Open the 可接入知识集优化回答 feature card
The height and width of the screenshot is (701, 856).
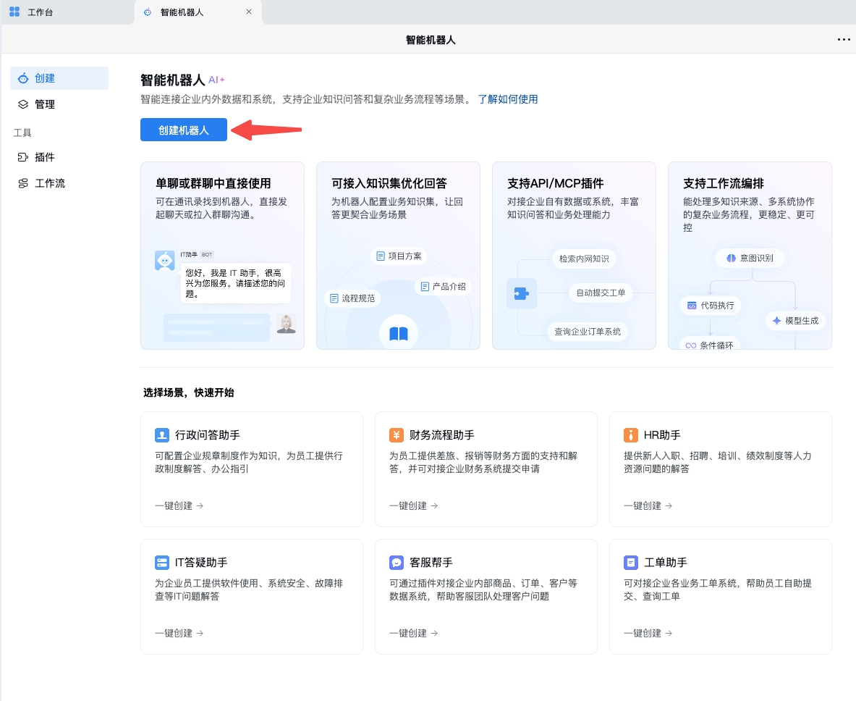pyautogui.click(x=398, y=255)
